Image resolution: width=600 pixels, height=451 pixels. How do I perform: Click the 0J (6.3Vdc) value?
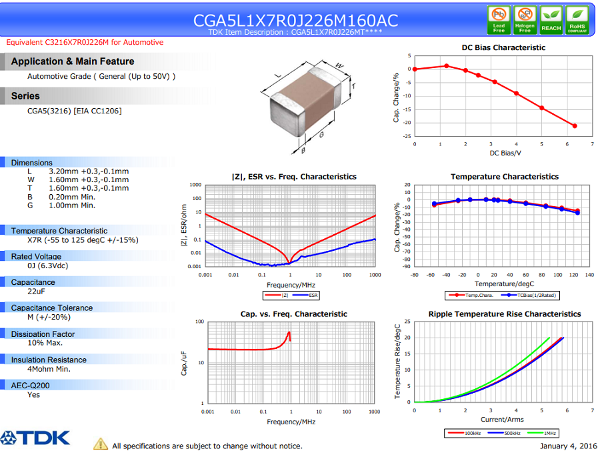pyautogui.click(x=48, y=266)
